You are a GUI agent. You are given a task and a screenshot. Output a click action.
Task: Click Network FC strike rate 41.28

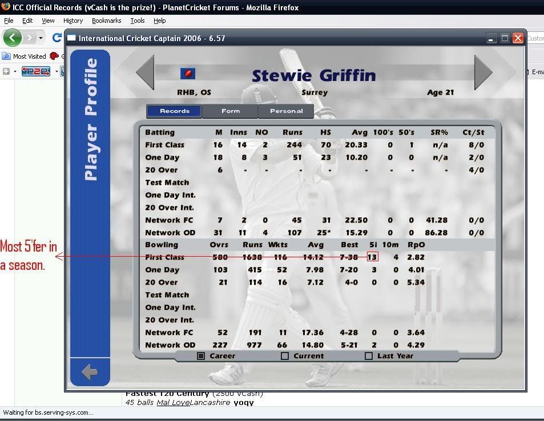437,220
